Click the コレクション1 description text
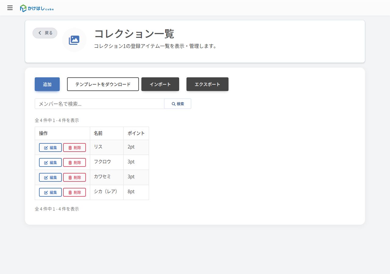390x274 pixels. click(x=155, y=46)
